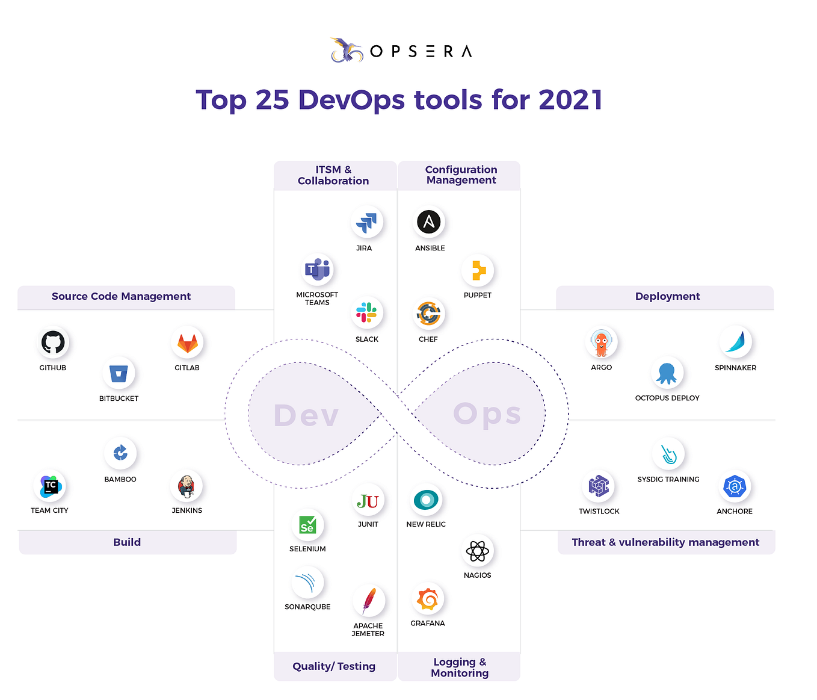Screen dimensions: 817x700
Task: Click the Build section label
Action: pyautogui.click(x=127, y=542)
